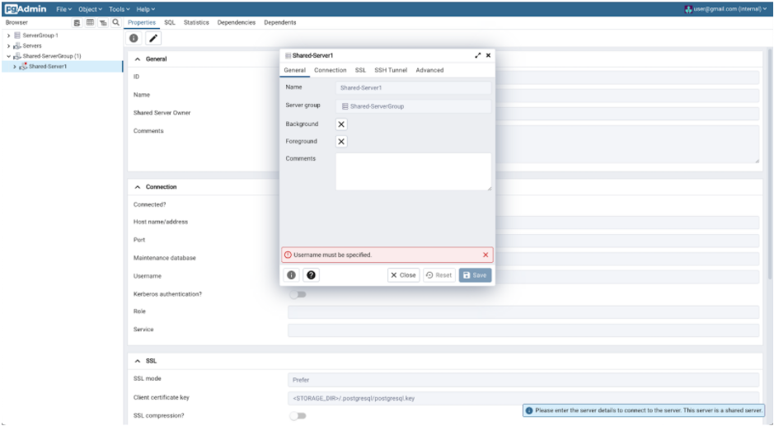Open the Object menu
Image resolution: width=774 pixels, height=426 pixels.
pos(90,9)
